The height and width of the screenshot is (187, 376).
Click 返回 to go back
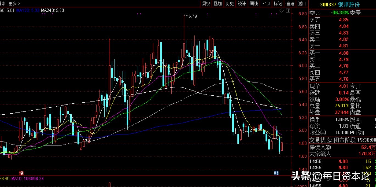pyautogui.click(x=302, y=4)
